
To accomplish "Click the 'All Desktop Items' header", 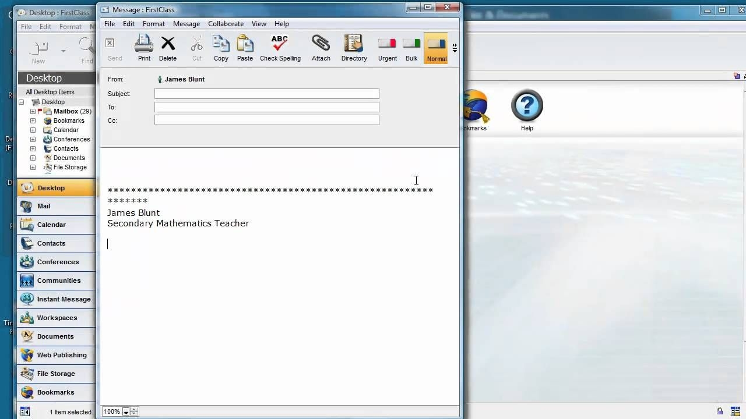I will pyautogui.click(x=50, y=92).
